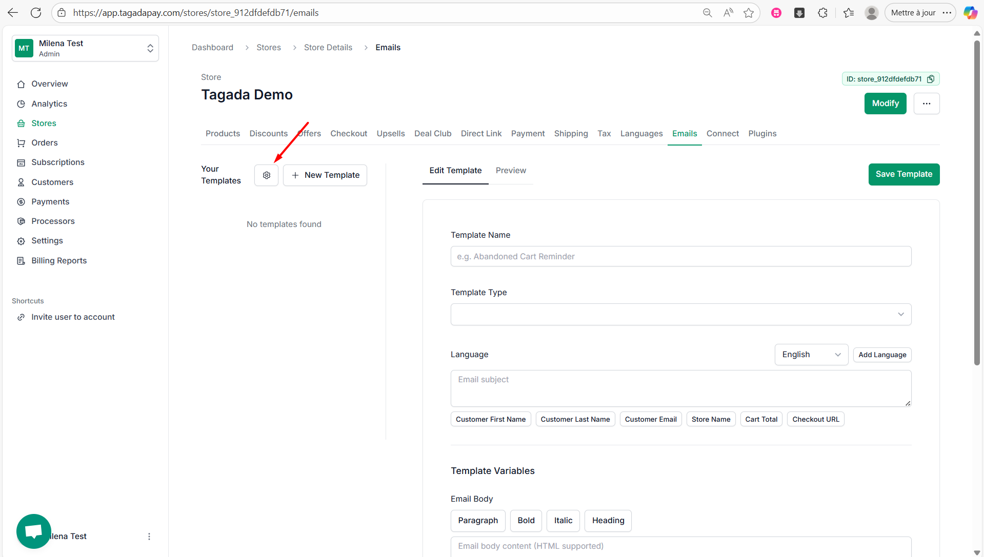This screenshot has height=557, width=984.
Task: Refresh the browser page
Action: tap(36, 13)
